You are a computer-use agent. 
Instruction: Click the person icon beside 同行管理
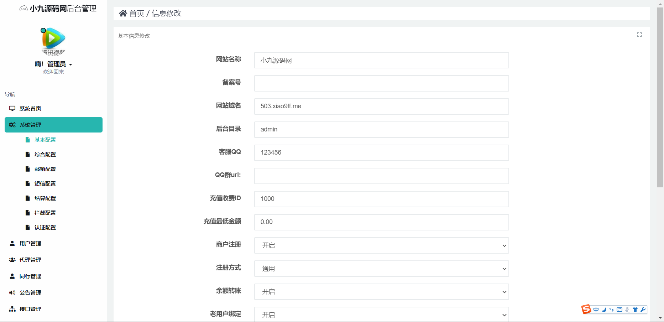point(12,276)
